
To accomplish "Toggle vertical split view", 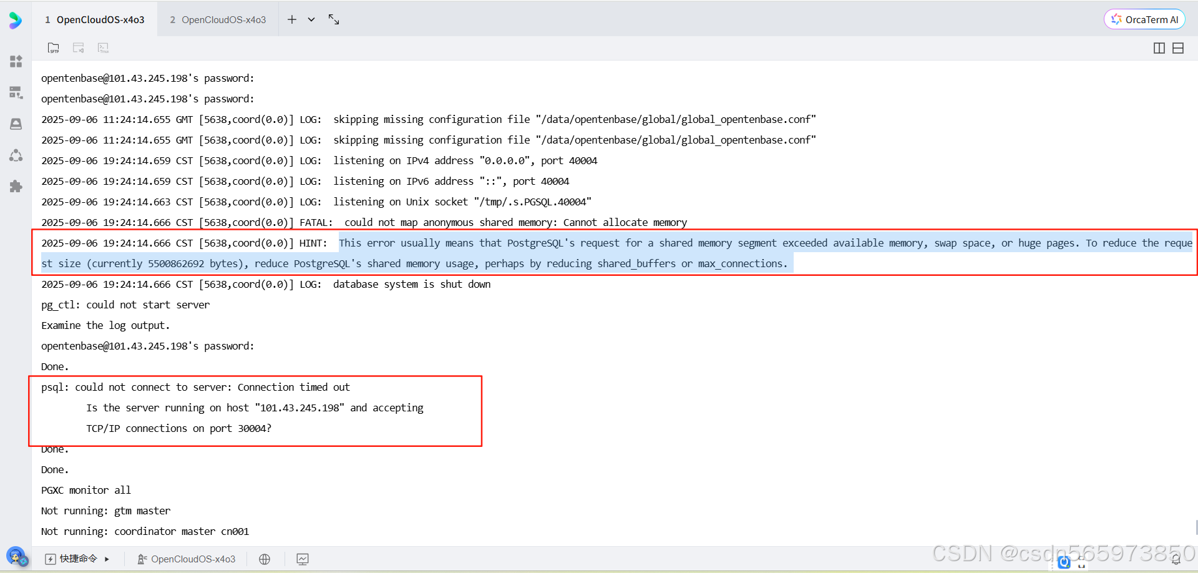I will click(1159, 47).
